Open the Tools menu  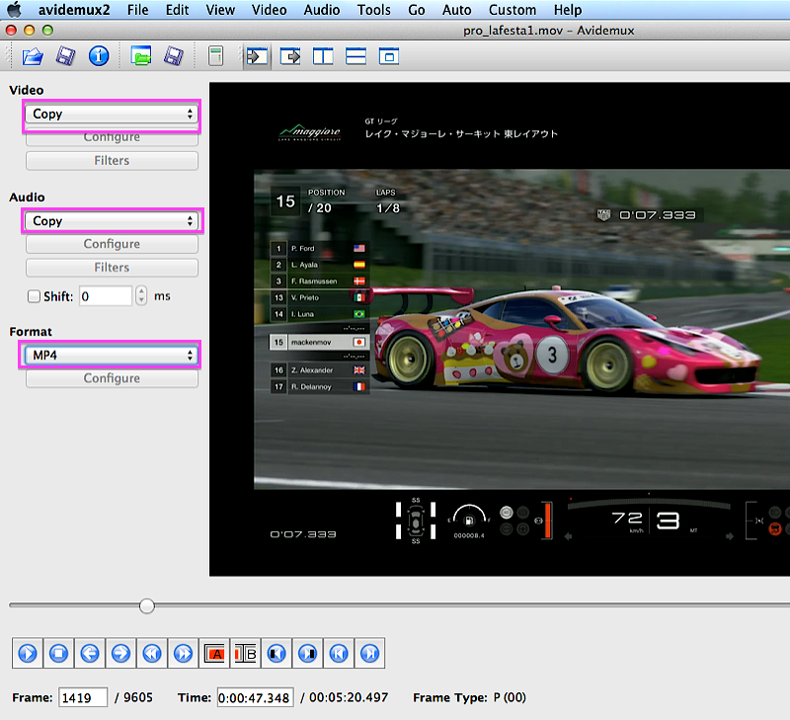coord(373,10)
